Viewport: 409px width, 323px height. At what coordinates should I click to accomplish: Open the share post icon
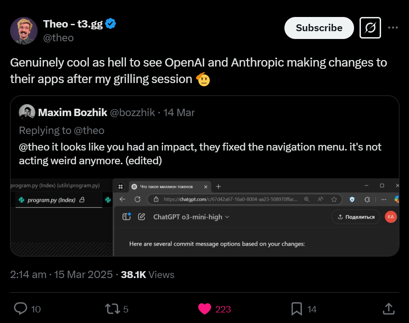[x=388, y=309]
